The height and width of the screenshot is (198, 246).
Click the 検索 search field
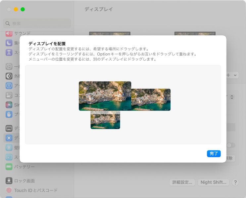[x=37, y=23]
